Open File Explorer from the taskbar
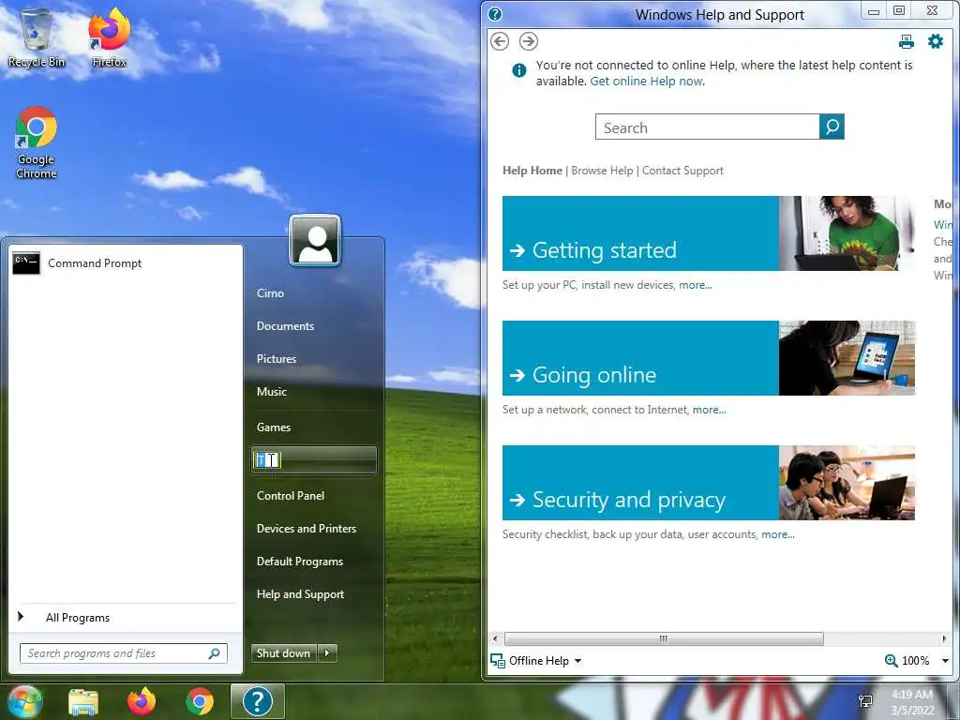Image resolution: width=960 pixels, height=720 pixels. click(x=83, y=701)
